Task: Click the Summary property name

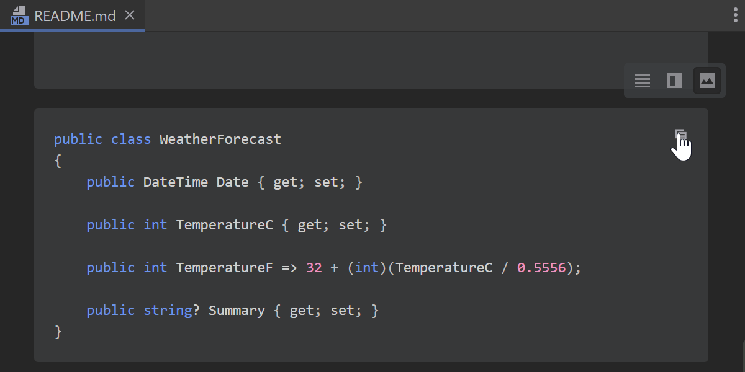Action: click(x=237, y=311)
